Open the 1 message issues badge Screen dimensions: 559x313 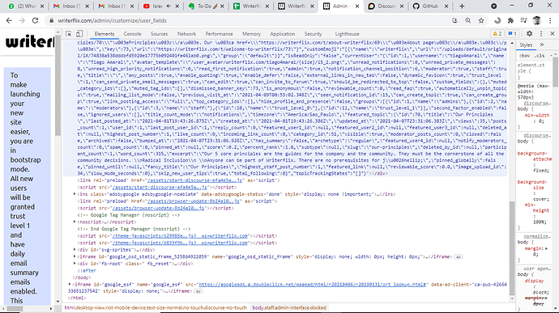(512, 34)
